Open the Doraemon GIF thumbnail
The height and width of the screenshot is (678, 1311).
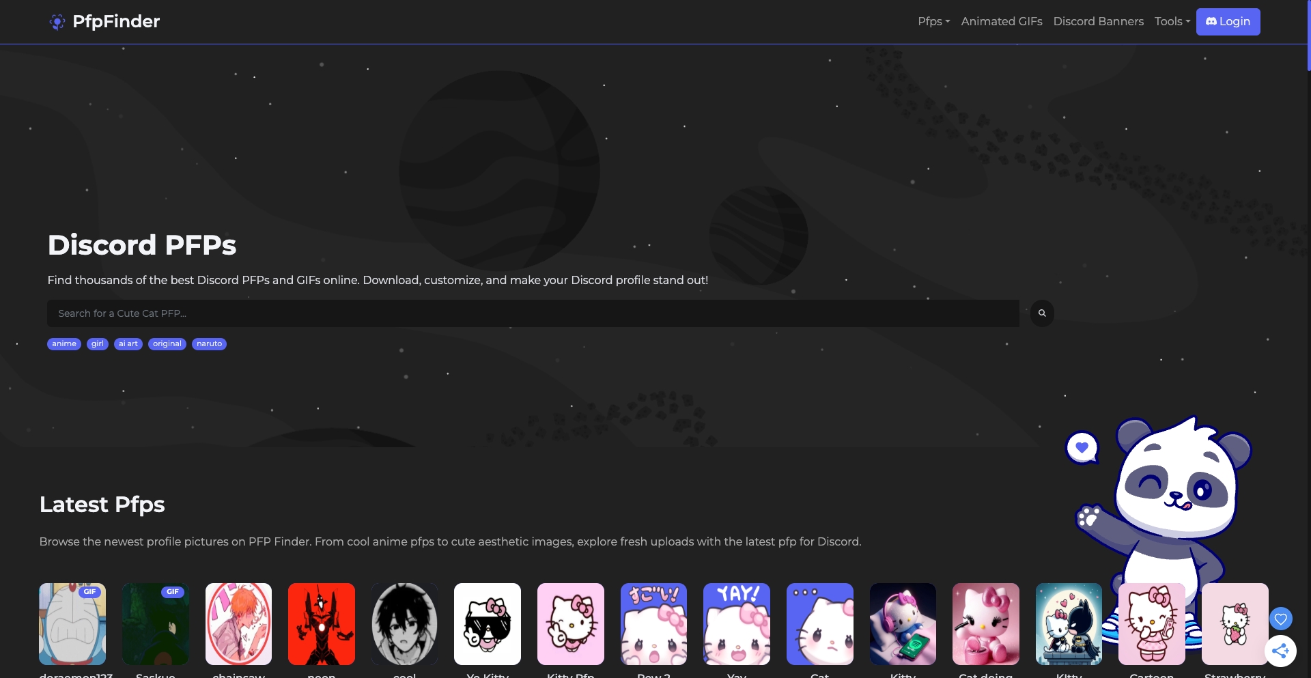tap(72, 624)
